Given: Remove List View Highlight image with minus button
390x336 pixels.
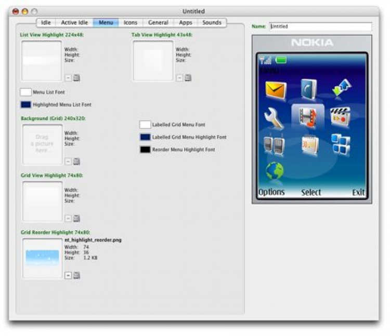Looking at the screenshot, I should [x=68, y=78].
